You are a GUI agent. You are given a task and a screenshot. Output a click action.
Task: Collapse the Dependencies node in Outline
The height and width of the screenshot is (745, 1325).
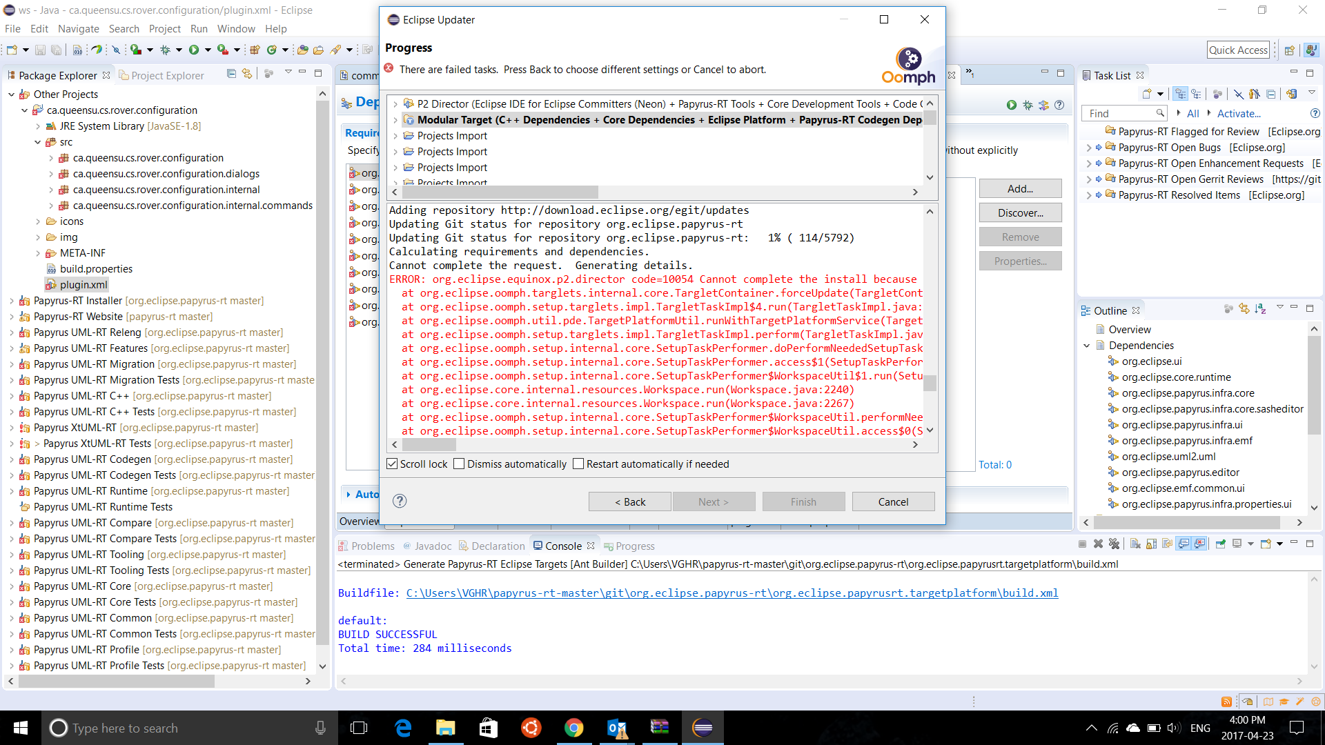[x=1087, y=346]
